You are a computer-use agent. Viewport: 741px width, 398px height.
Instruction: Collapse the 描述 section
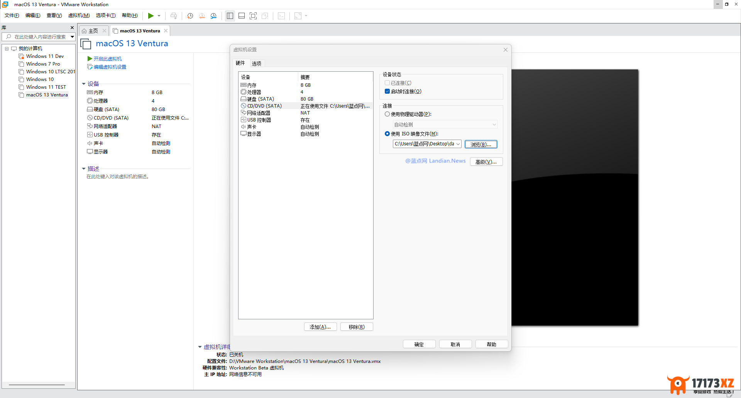[x=84, y=169]
